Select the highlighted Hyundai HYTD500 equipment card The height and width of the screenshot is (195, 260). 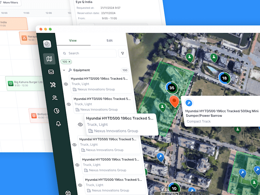point(121,124)
